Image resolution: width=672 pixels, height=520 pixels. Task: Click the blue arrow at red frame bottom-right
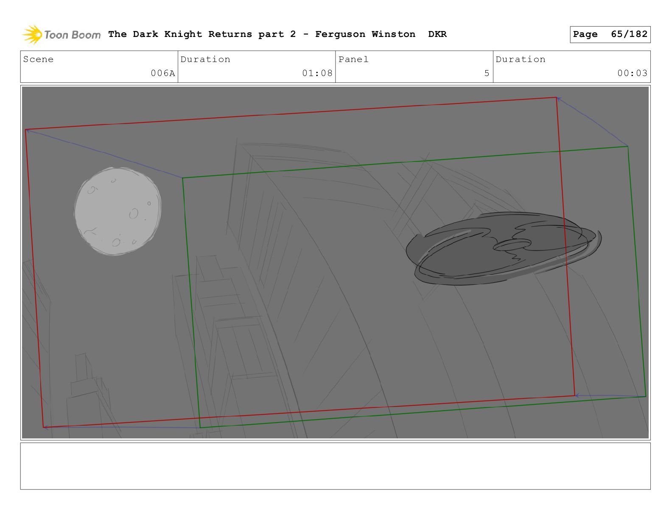[x=579, y=396]
